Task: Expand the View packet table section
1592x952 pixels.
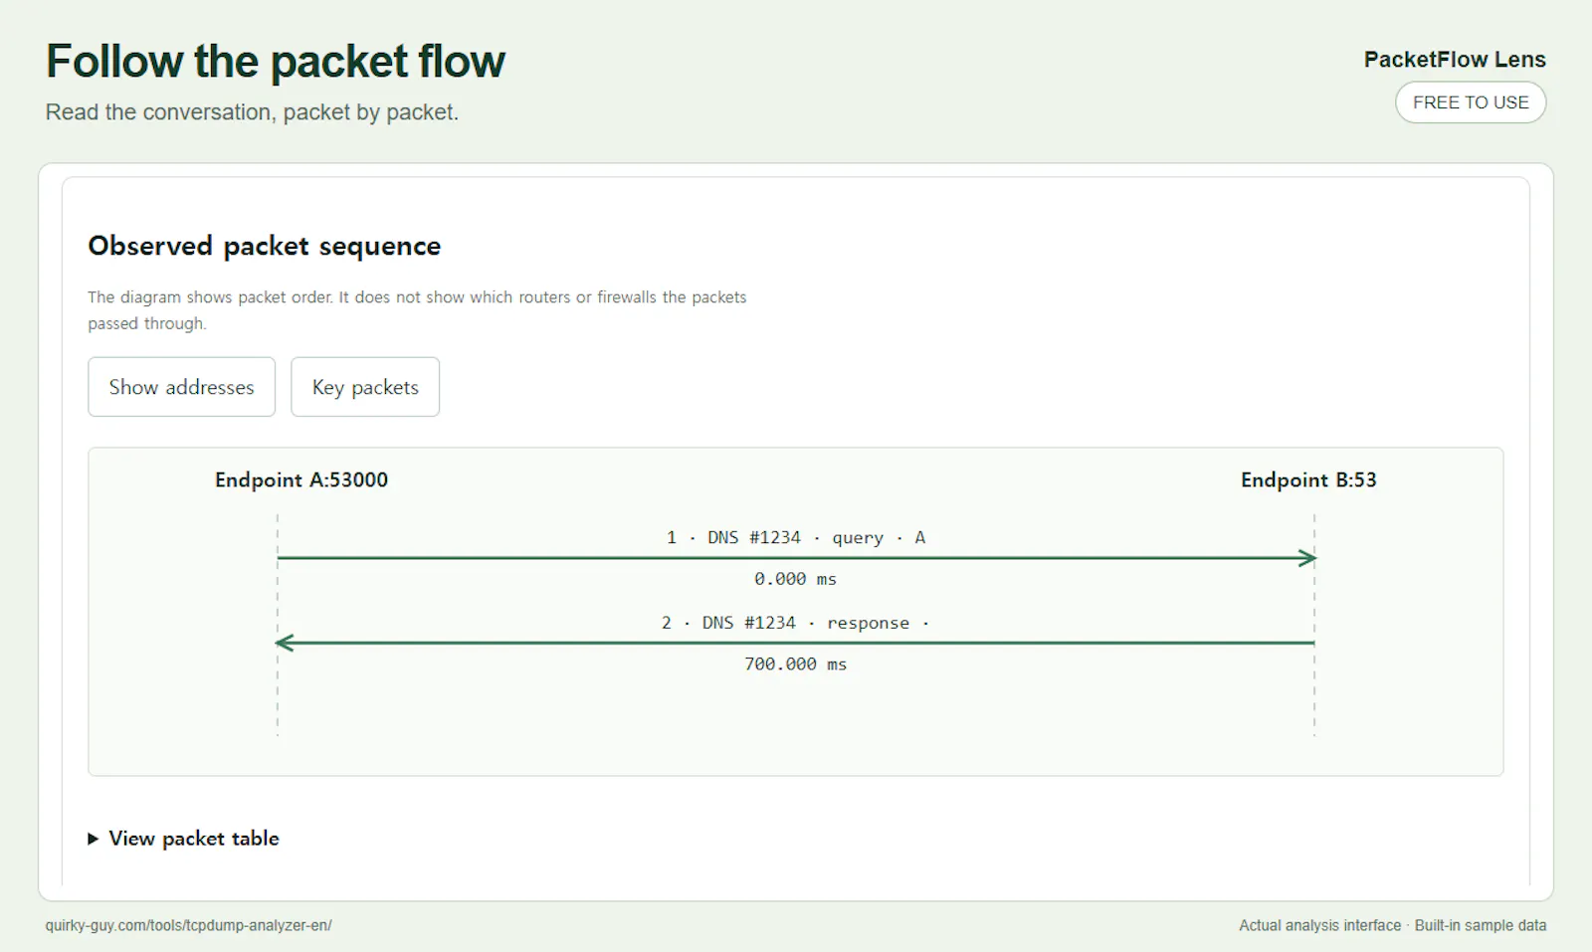Action: pyautogui.click(x=184, y=839)
